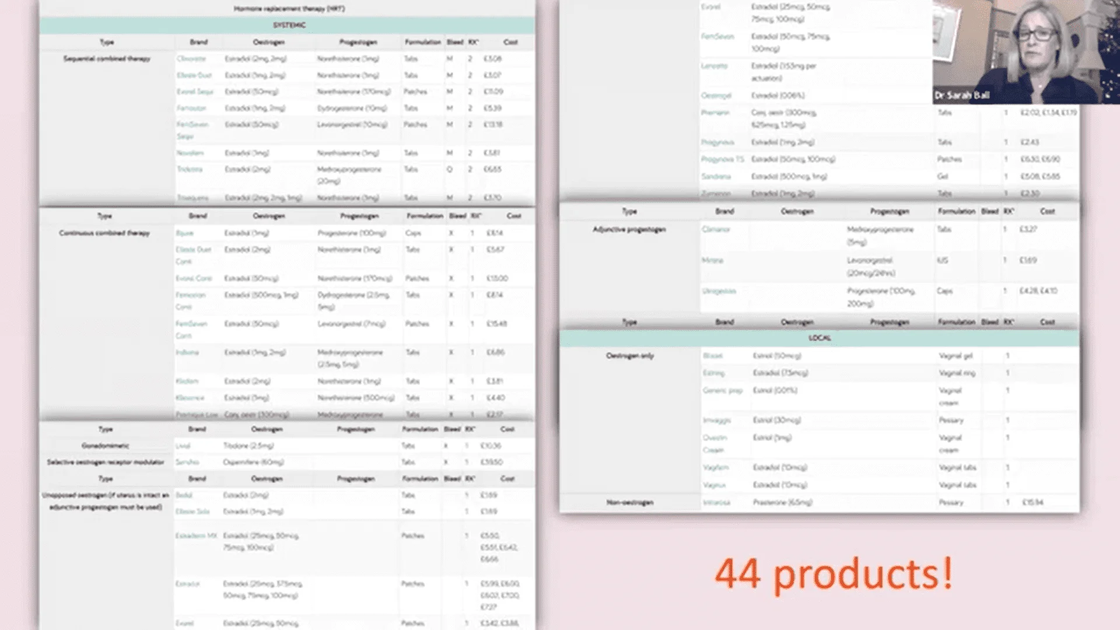Click the Dydrogesterone (10mg) cell

pos(352,108)
